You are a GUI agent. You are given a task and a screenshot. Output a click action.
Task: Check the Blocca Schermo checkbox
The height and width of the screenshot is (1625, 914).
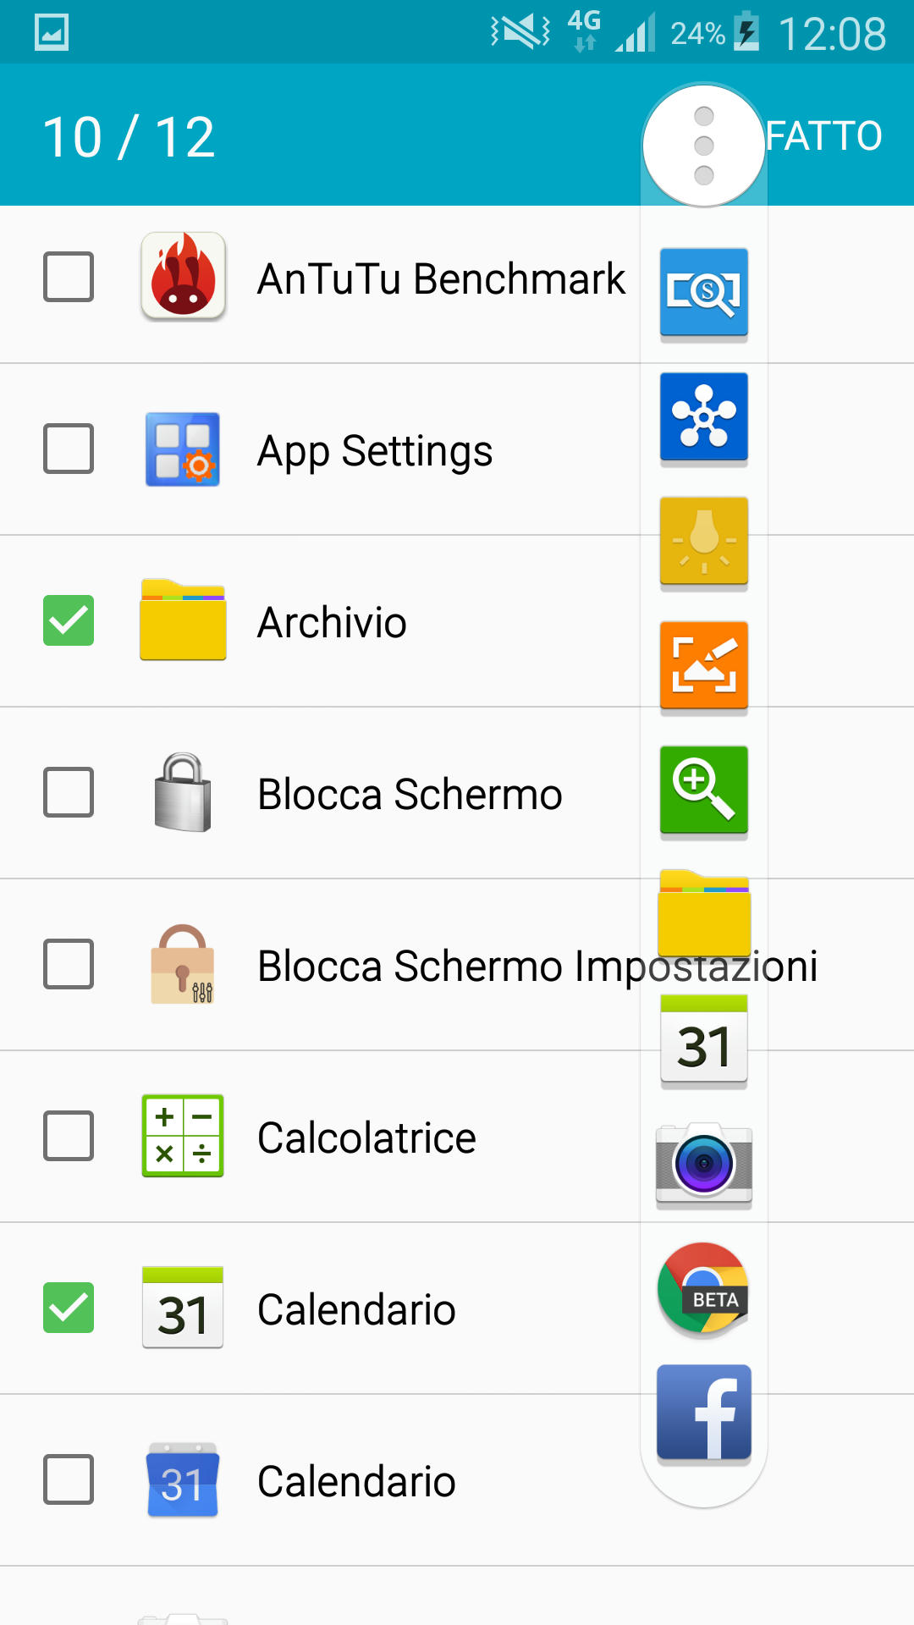(x=69, y=792)
